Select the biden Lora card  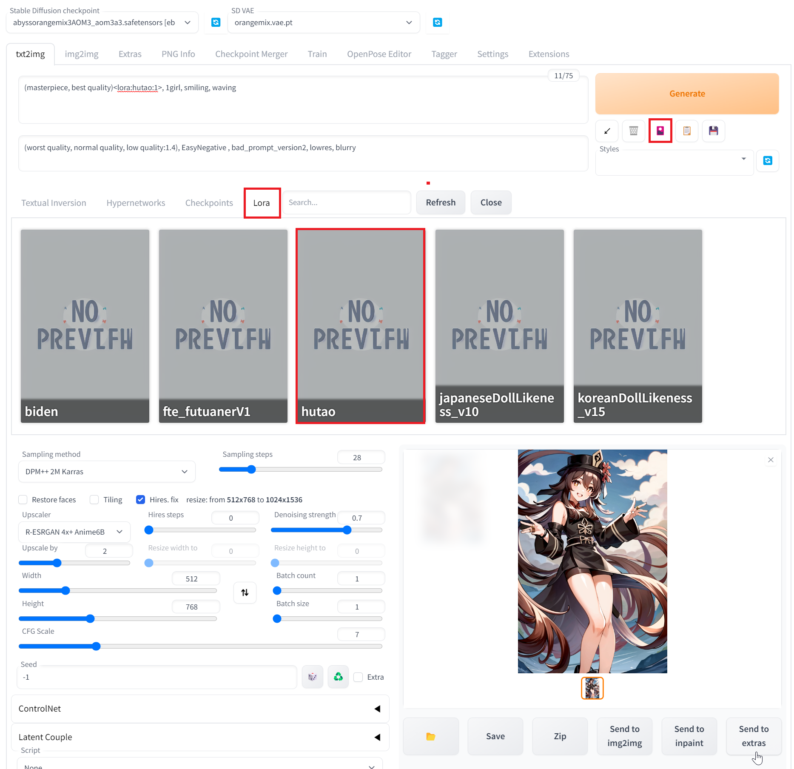[85, 326]
